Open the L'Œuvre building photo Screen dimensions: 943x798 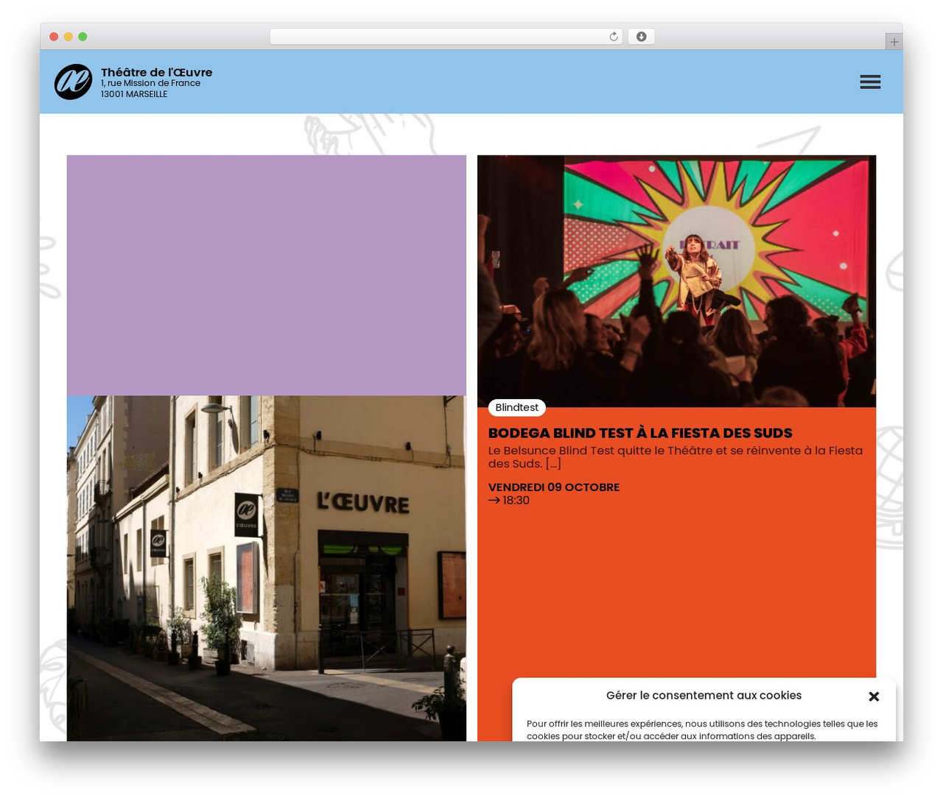267,568
